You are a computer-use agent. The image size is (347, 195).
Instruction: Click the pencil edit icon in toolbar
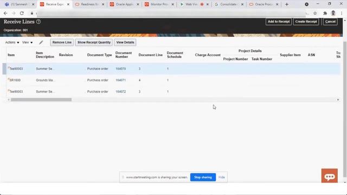(x=41, y=42)
